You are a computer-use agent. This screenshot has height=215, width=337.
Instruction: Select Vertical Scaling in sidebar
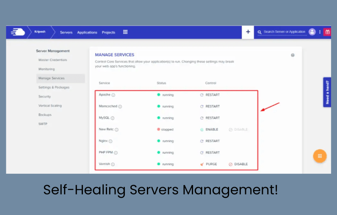[x=50, y=106]
